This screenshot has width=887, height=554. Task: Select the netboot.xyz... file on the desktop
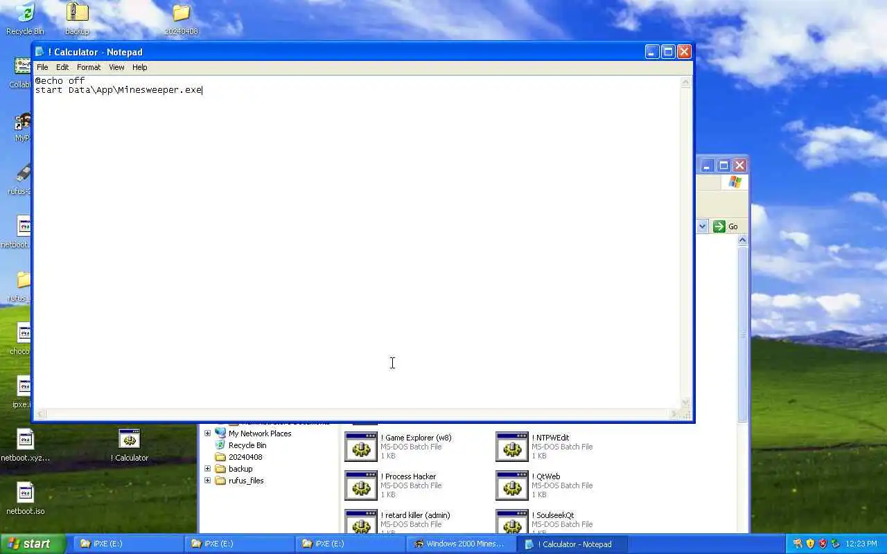click(x=25, y=445)
